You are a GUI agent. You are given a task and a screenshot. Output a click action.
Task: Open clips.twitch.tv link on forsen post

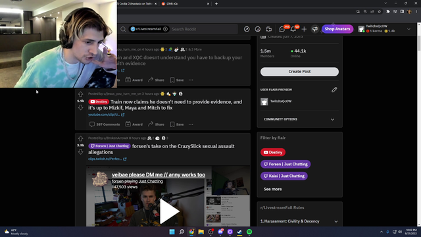[x=107, y=159]
